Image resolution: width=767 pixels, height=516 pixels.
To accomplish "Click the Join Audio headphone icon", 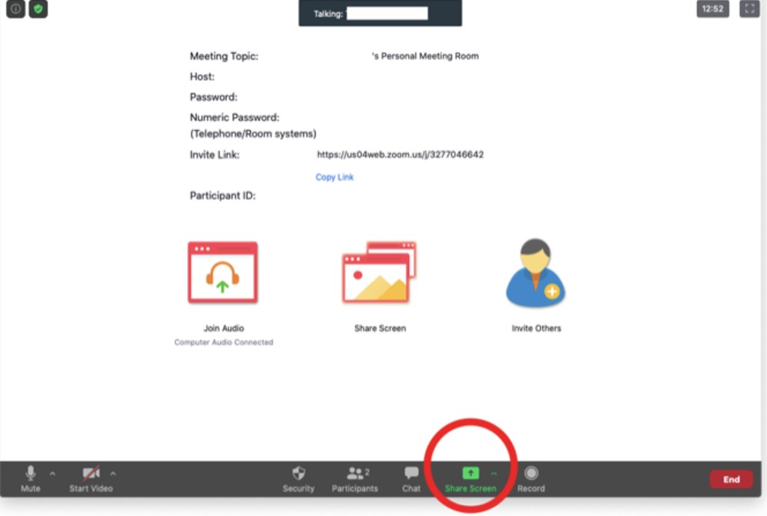I will 223,273.
